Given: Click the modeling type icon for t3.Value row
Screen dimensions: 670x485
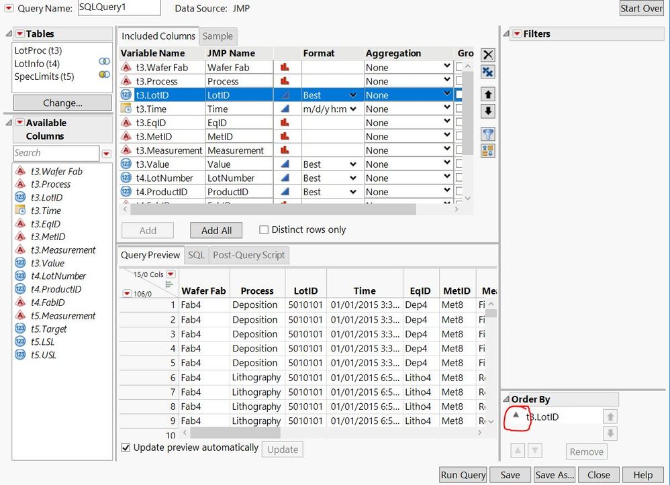Looking at the screenshot, I should tap(285, 164).
